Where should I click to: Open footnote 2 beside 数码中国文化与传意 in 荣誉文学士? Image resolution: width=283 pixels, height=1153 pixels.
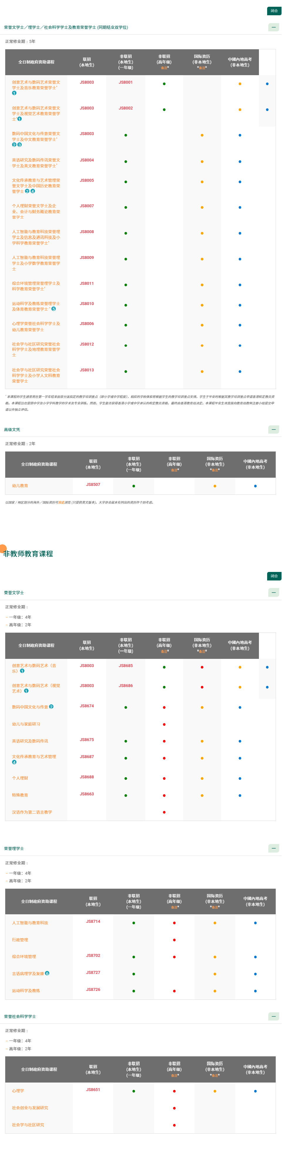click(x=51, y=707)
